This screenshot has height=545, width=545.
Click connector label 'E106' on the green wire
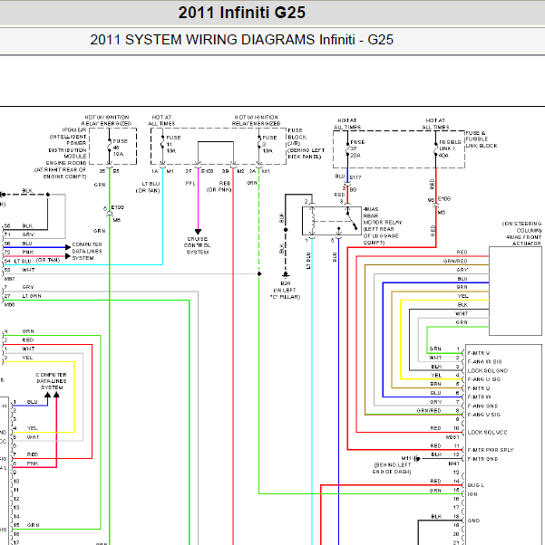[x=118, y=207]
